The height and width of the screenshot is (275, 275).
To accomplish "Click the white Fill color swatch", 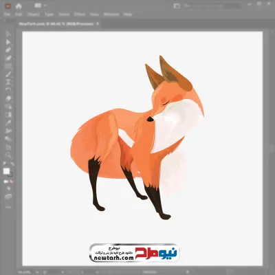I will coord(6,171).
